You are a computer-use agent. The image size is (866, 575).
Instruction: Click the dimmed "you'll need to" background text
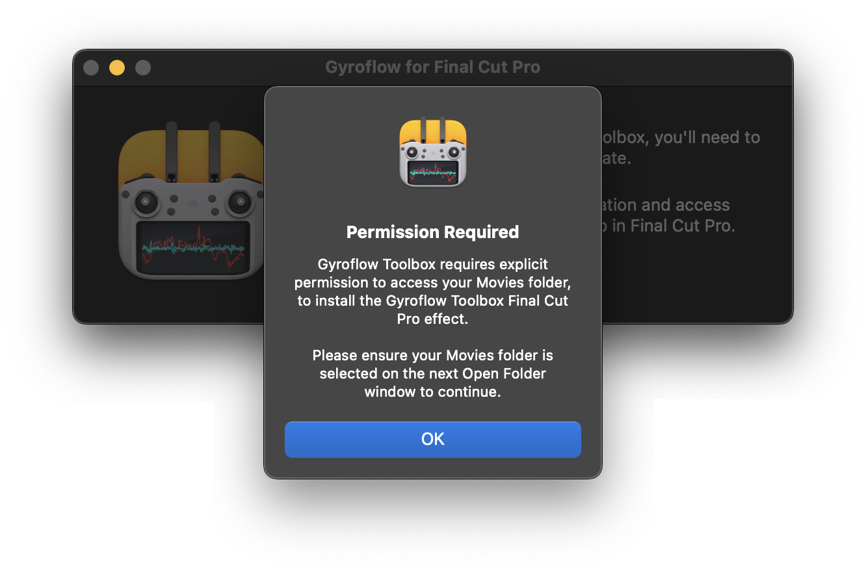[707, 138]
